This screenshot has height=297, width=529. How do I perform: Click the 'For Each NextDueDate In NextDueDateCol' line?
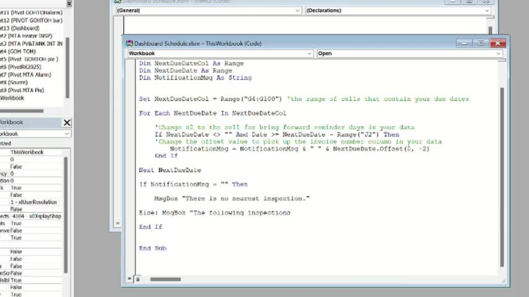coord(213,113)
